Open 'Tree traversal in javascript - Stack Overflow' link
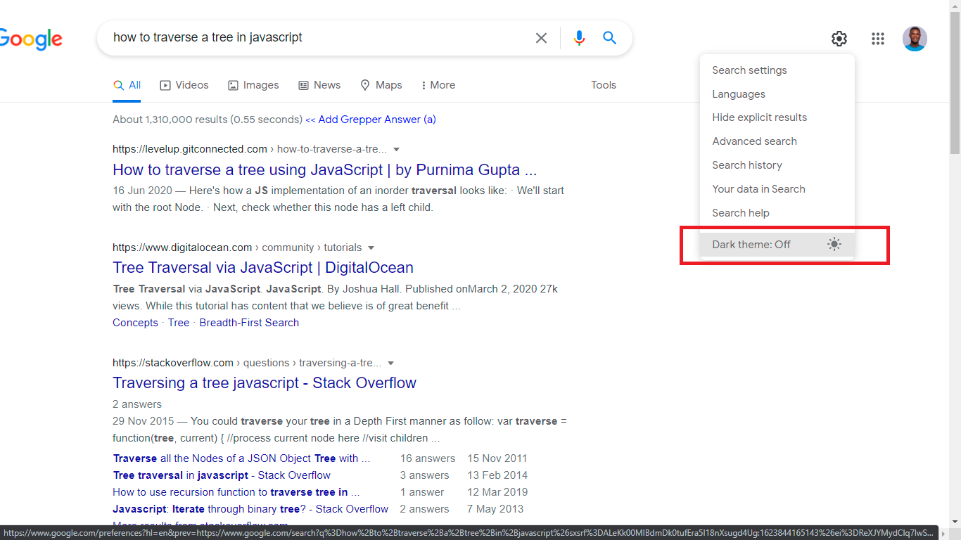Image resolution: width=961 pixels, height=540 pixels. 222,475
